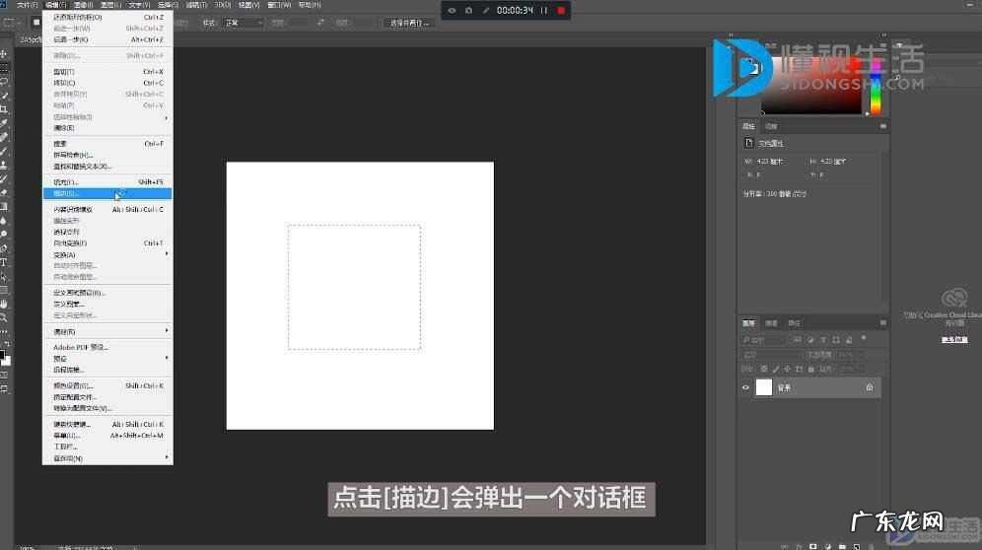Toggle the type layer filter icon
Viewport: 982px width, 550px height.
tap(823, 339)
